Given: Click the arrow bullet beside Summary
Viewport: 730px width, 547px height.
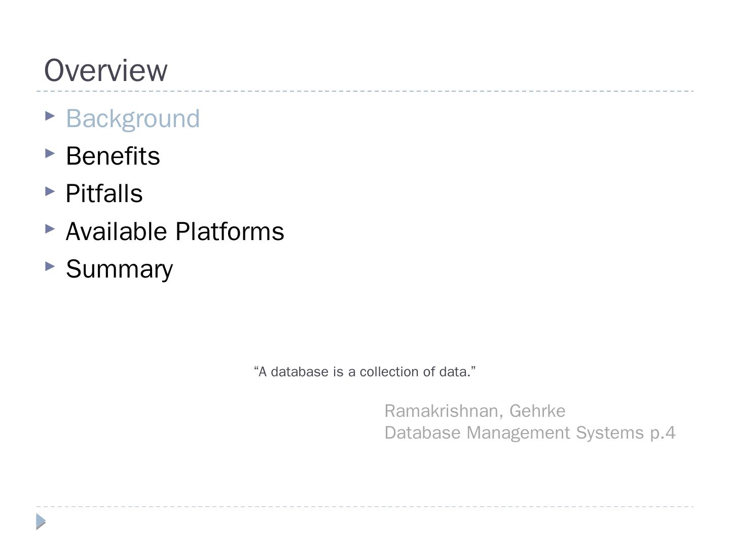Looking at the screenshot, I should pos(50,266).
